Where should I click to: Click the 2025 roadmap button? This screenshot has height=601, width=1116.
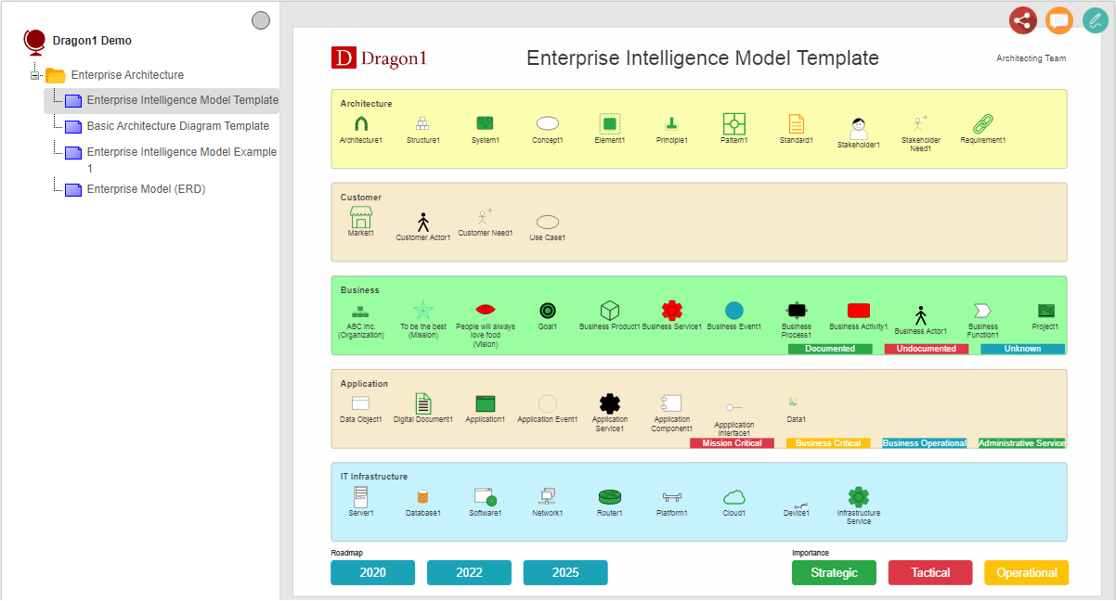pyautogui.click(x=565, y=572)
